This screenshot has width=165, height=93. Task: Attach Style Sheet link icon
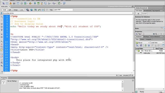click(154, 34)
